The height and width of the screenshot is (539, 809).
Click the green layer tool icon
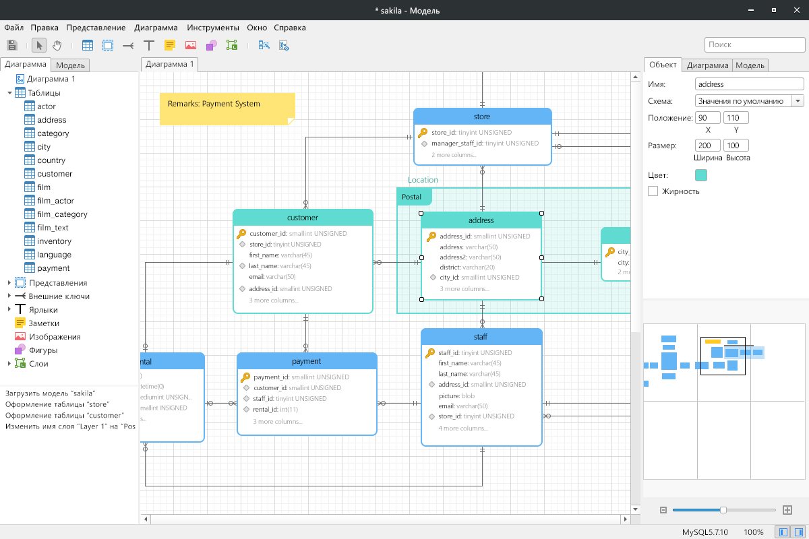[232, 45]
